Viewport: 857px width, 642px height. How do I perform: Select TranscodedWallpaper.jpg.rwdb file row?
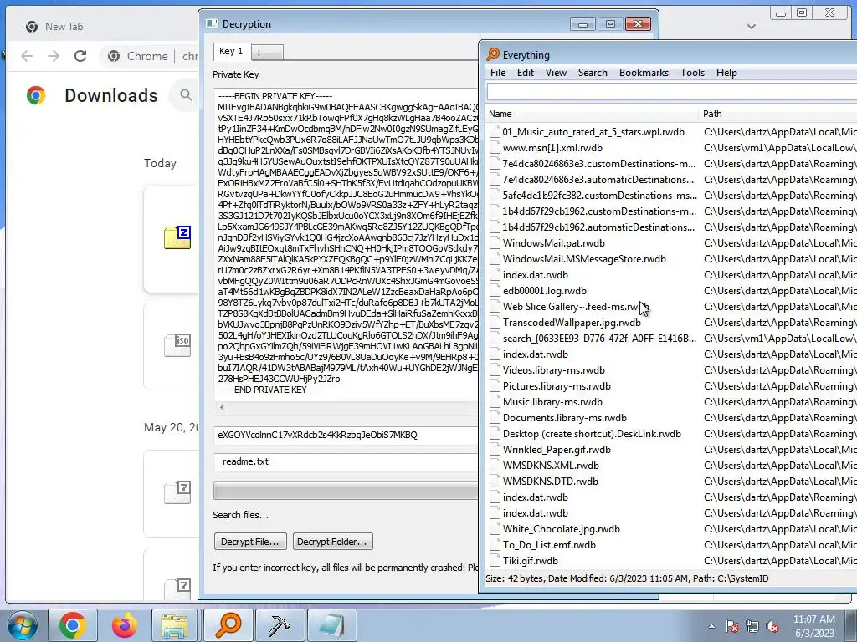572,323
